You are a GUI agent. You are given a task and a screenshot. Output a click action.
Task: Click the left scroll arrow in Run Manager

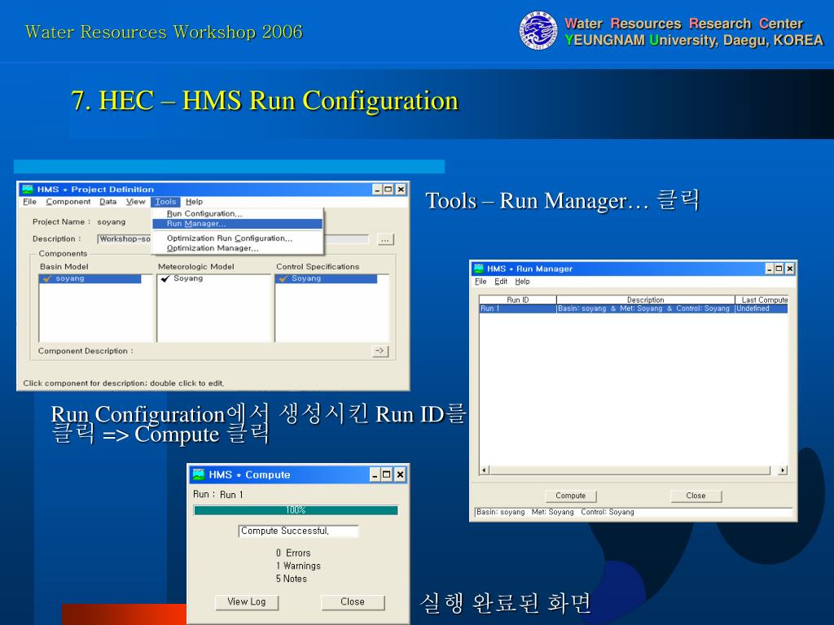click(484, 470)
